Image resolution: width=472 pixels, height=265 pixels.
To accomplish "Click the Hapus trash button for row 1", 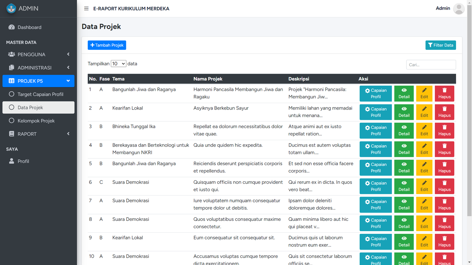I will point(444,93).
